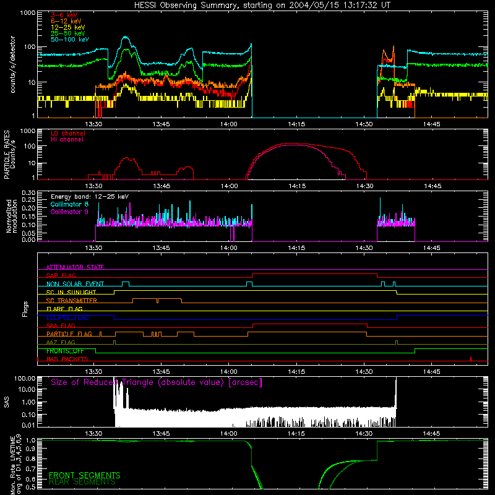Click the ECLIPSE FLAG label

tap(67, 317)
